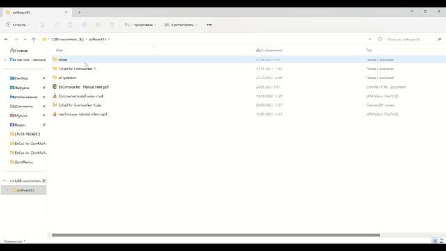Click Chrome icon of manual PDF

click(x=55, y=86)
